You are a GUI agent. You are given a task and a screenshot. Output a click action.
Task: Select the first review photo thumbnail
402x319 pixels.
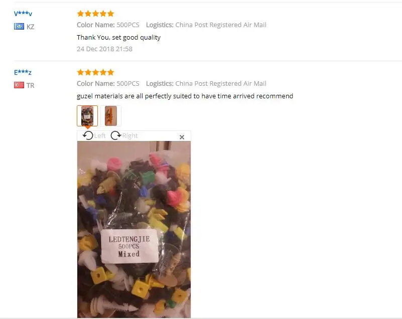(x=87, y=116)
